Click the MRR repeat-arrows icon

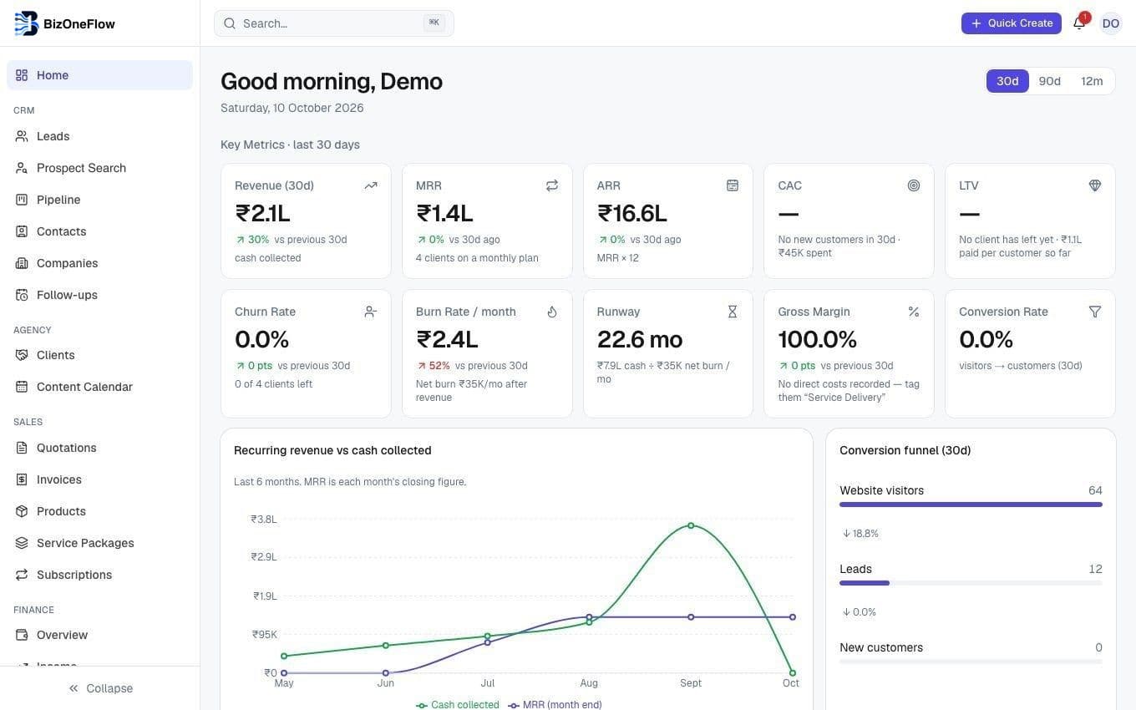click(552, 185)
